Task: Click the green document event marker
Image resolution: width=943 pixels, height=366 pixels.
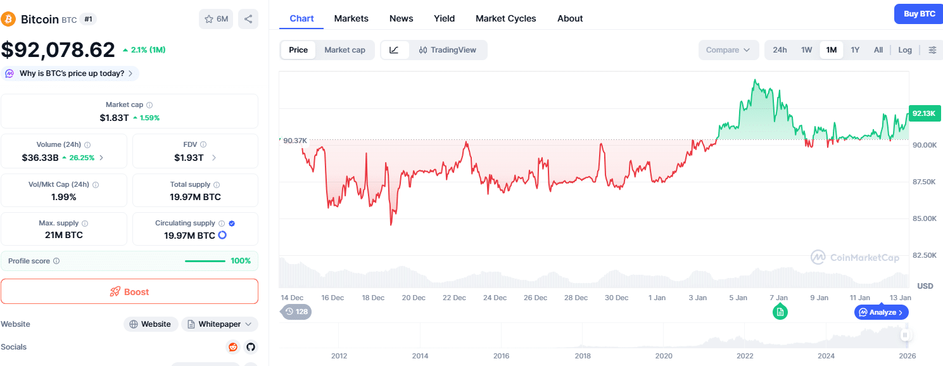Action: pyautogui.click(x=780, y=312)
